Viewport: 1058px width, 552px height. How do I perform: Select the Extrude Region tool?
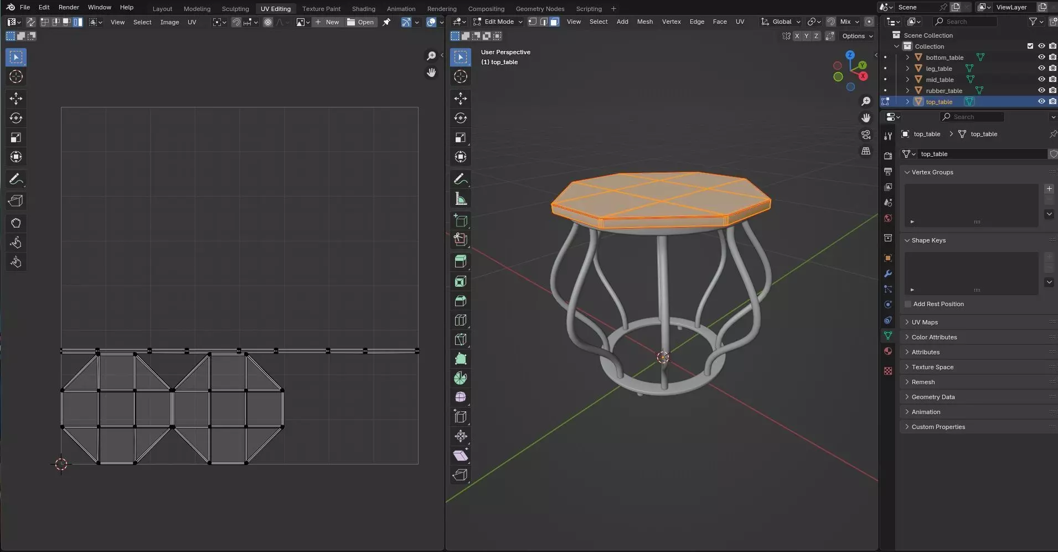461,262
